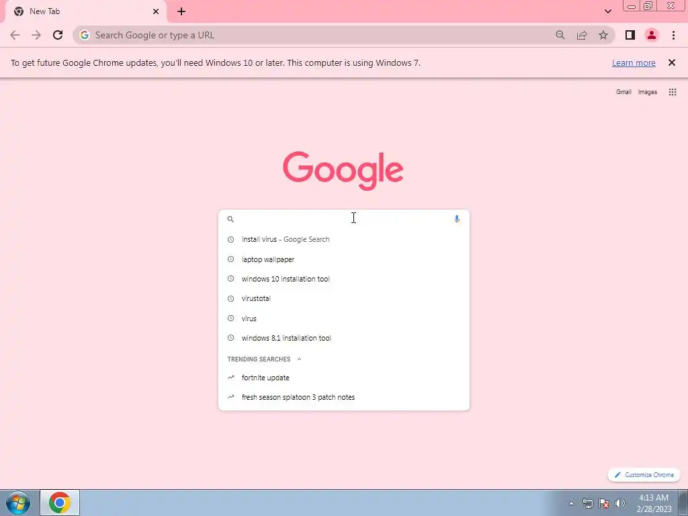
Task: Dismiss the Windows 7 update infobar
Action: 671,62
